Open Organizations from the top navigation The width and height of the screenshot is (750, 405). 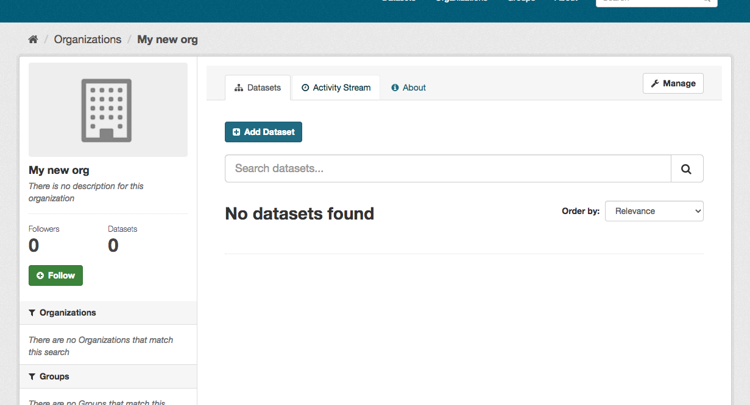[x=461, y=2]
